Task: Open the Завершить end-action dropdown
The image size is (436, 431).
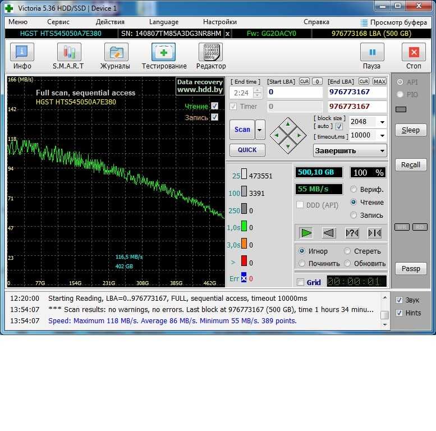Action: [350, 151]
